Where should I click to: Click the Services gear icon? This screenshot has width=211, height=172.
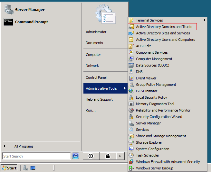click(131, 130)
